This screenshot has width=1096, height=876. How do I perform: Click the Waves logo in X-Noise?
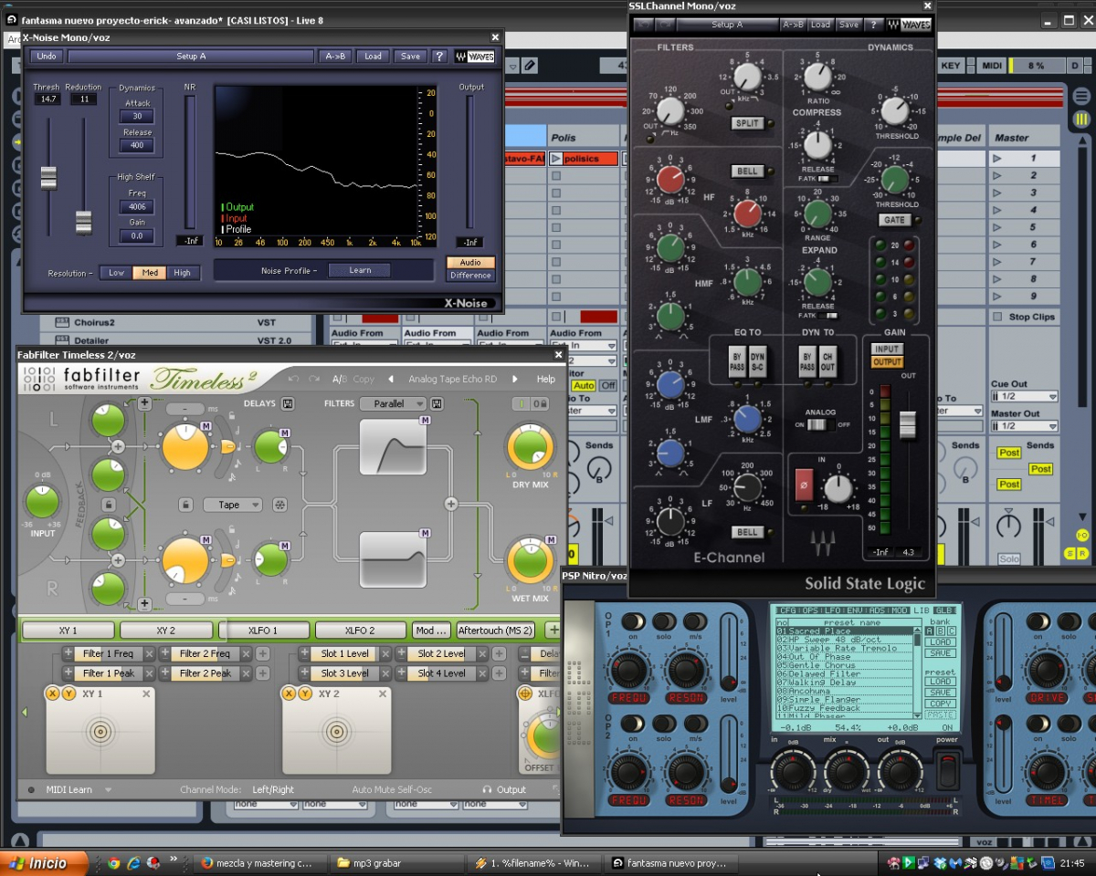475,57
